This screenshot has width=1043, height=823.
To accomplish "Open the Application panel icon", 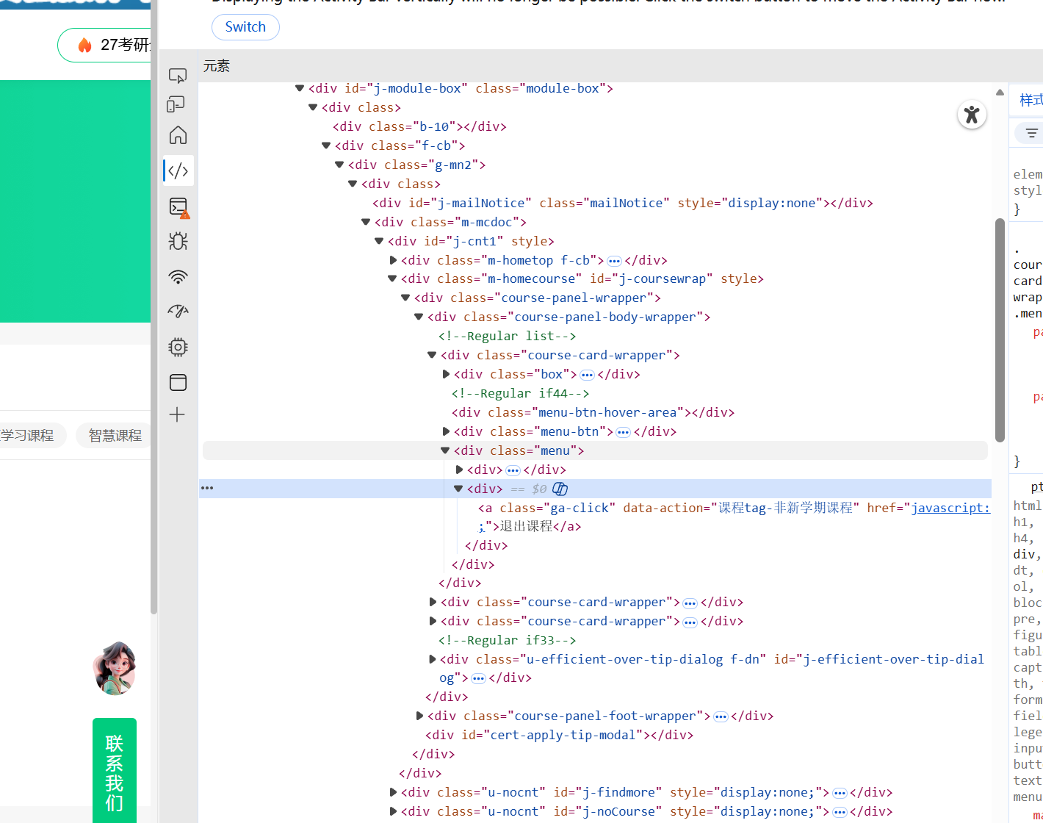I will tap(178, 382).
